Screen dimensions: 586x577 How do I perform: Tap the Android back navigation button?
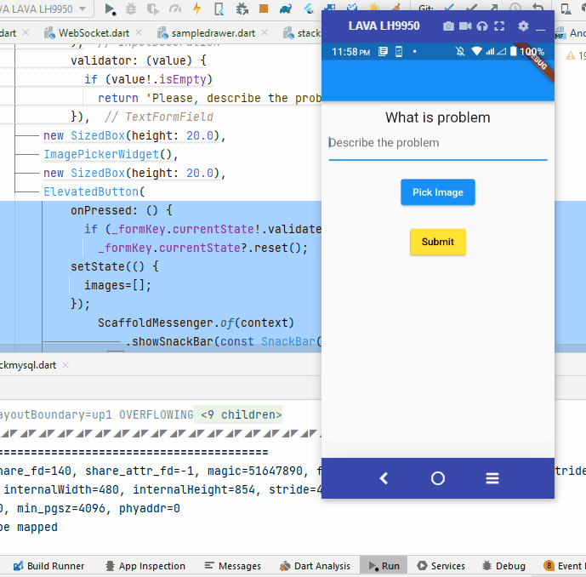(x=384, y=478)
